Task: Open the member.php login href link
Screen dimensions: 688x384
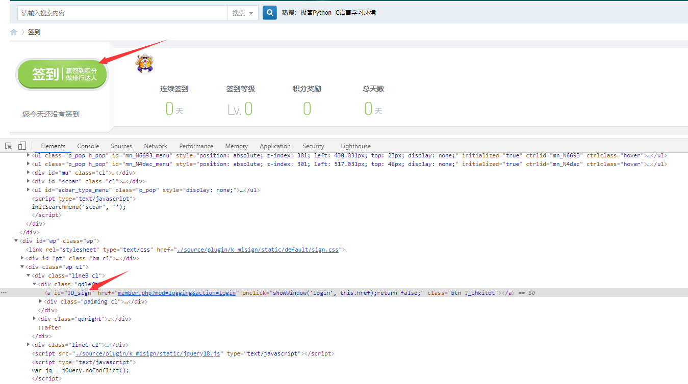Action: coord(176,293)
